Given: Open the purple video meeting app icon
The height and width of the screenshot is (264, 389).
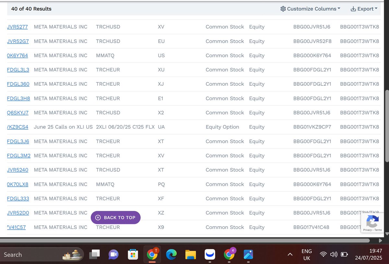Looking at the screenshot, I should coord(113,255).
